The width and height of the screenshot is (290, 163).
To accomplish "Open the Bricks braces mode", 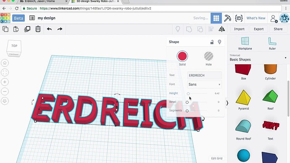I will (x=239, y=18).
